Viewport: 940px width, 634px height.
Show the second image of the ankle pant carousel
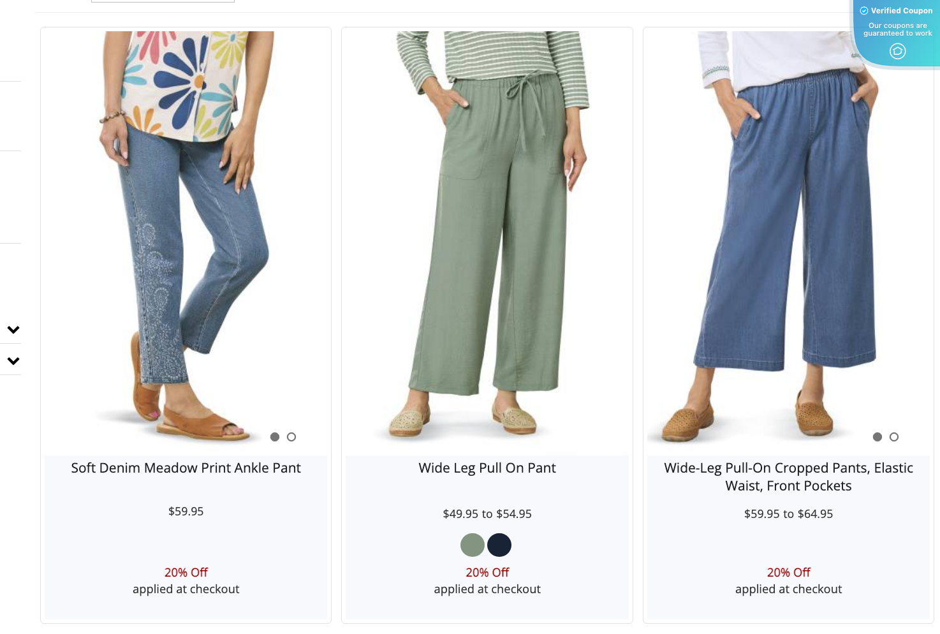291,437
